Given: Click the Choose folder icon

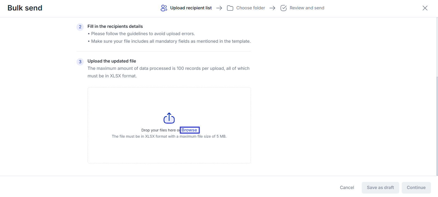Looking at the screenshot, I should coord(230,8).
